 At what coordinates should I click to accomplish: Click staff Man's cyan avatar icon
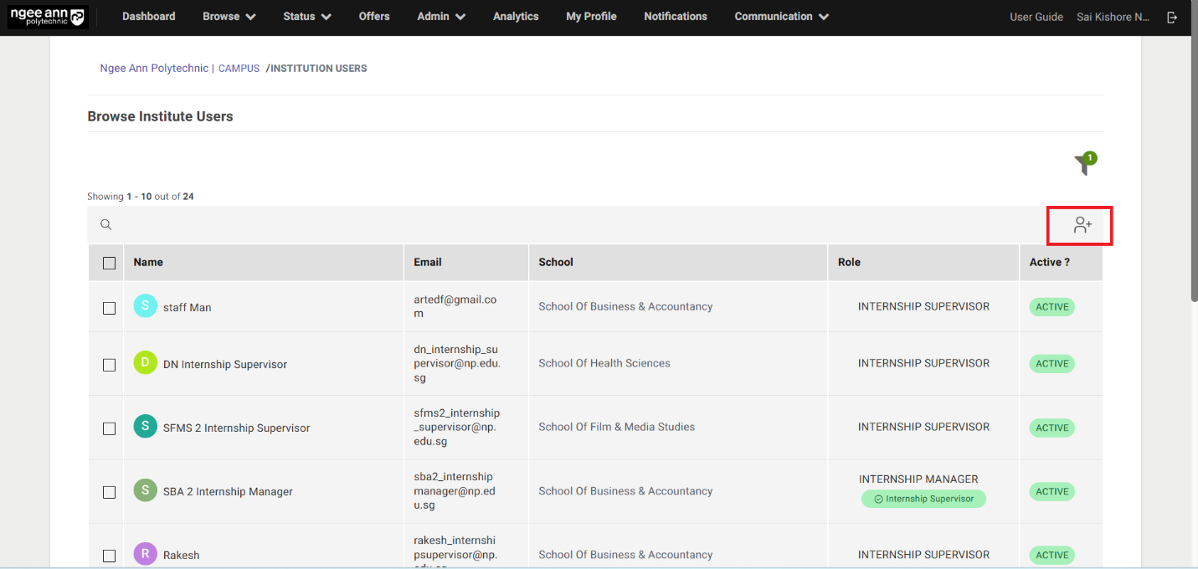(145, 306)
